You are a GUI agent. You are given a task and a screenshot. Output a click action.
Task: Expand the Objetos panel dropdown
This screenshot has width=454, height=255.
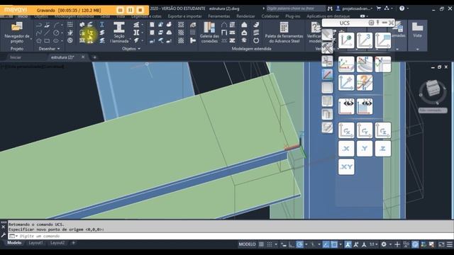[x=139, y=49]
